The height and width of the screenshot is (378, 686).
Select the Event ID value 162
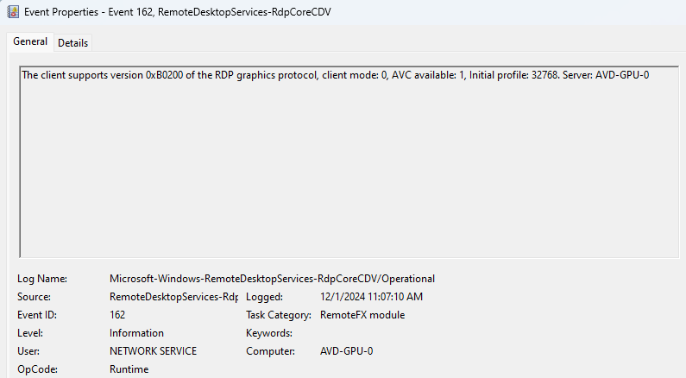(x=117, y=315)
